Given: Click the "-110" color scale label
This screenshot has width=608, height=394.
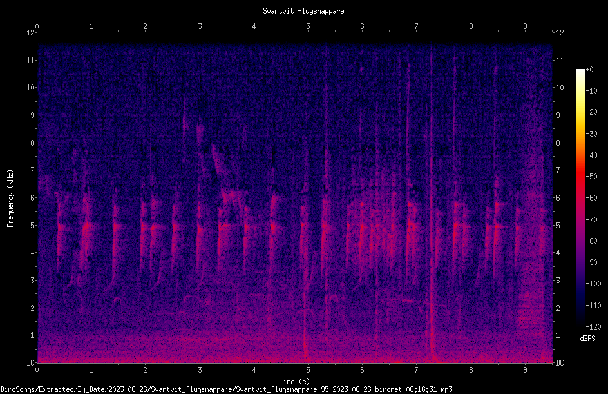Looking at the screenshot, I should (594, 306).
